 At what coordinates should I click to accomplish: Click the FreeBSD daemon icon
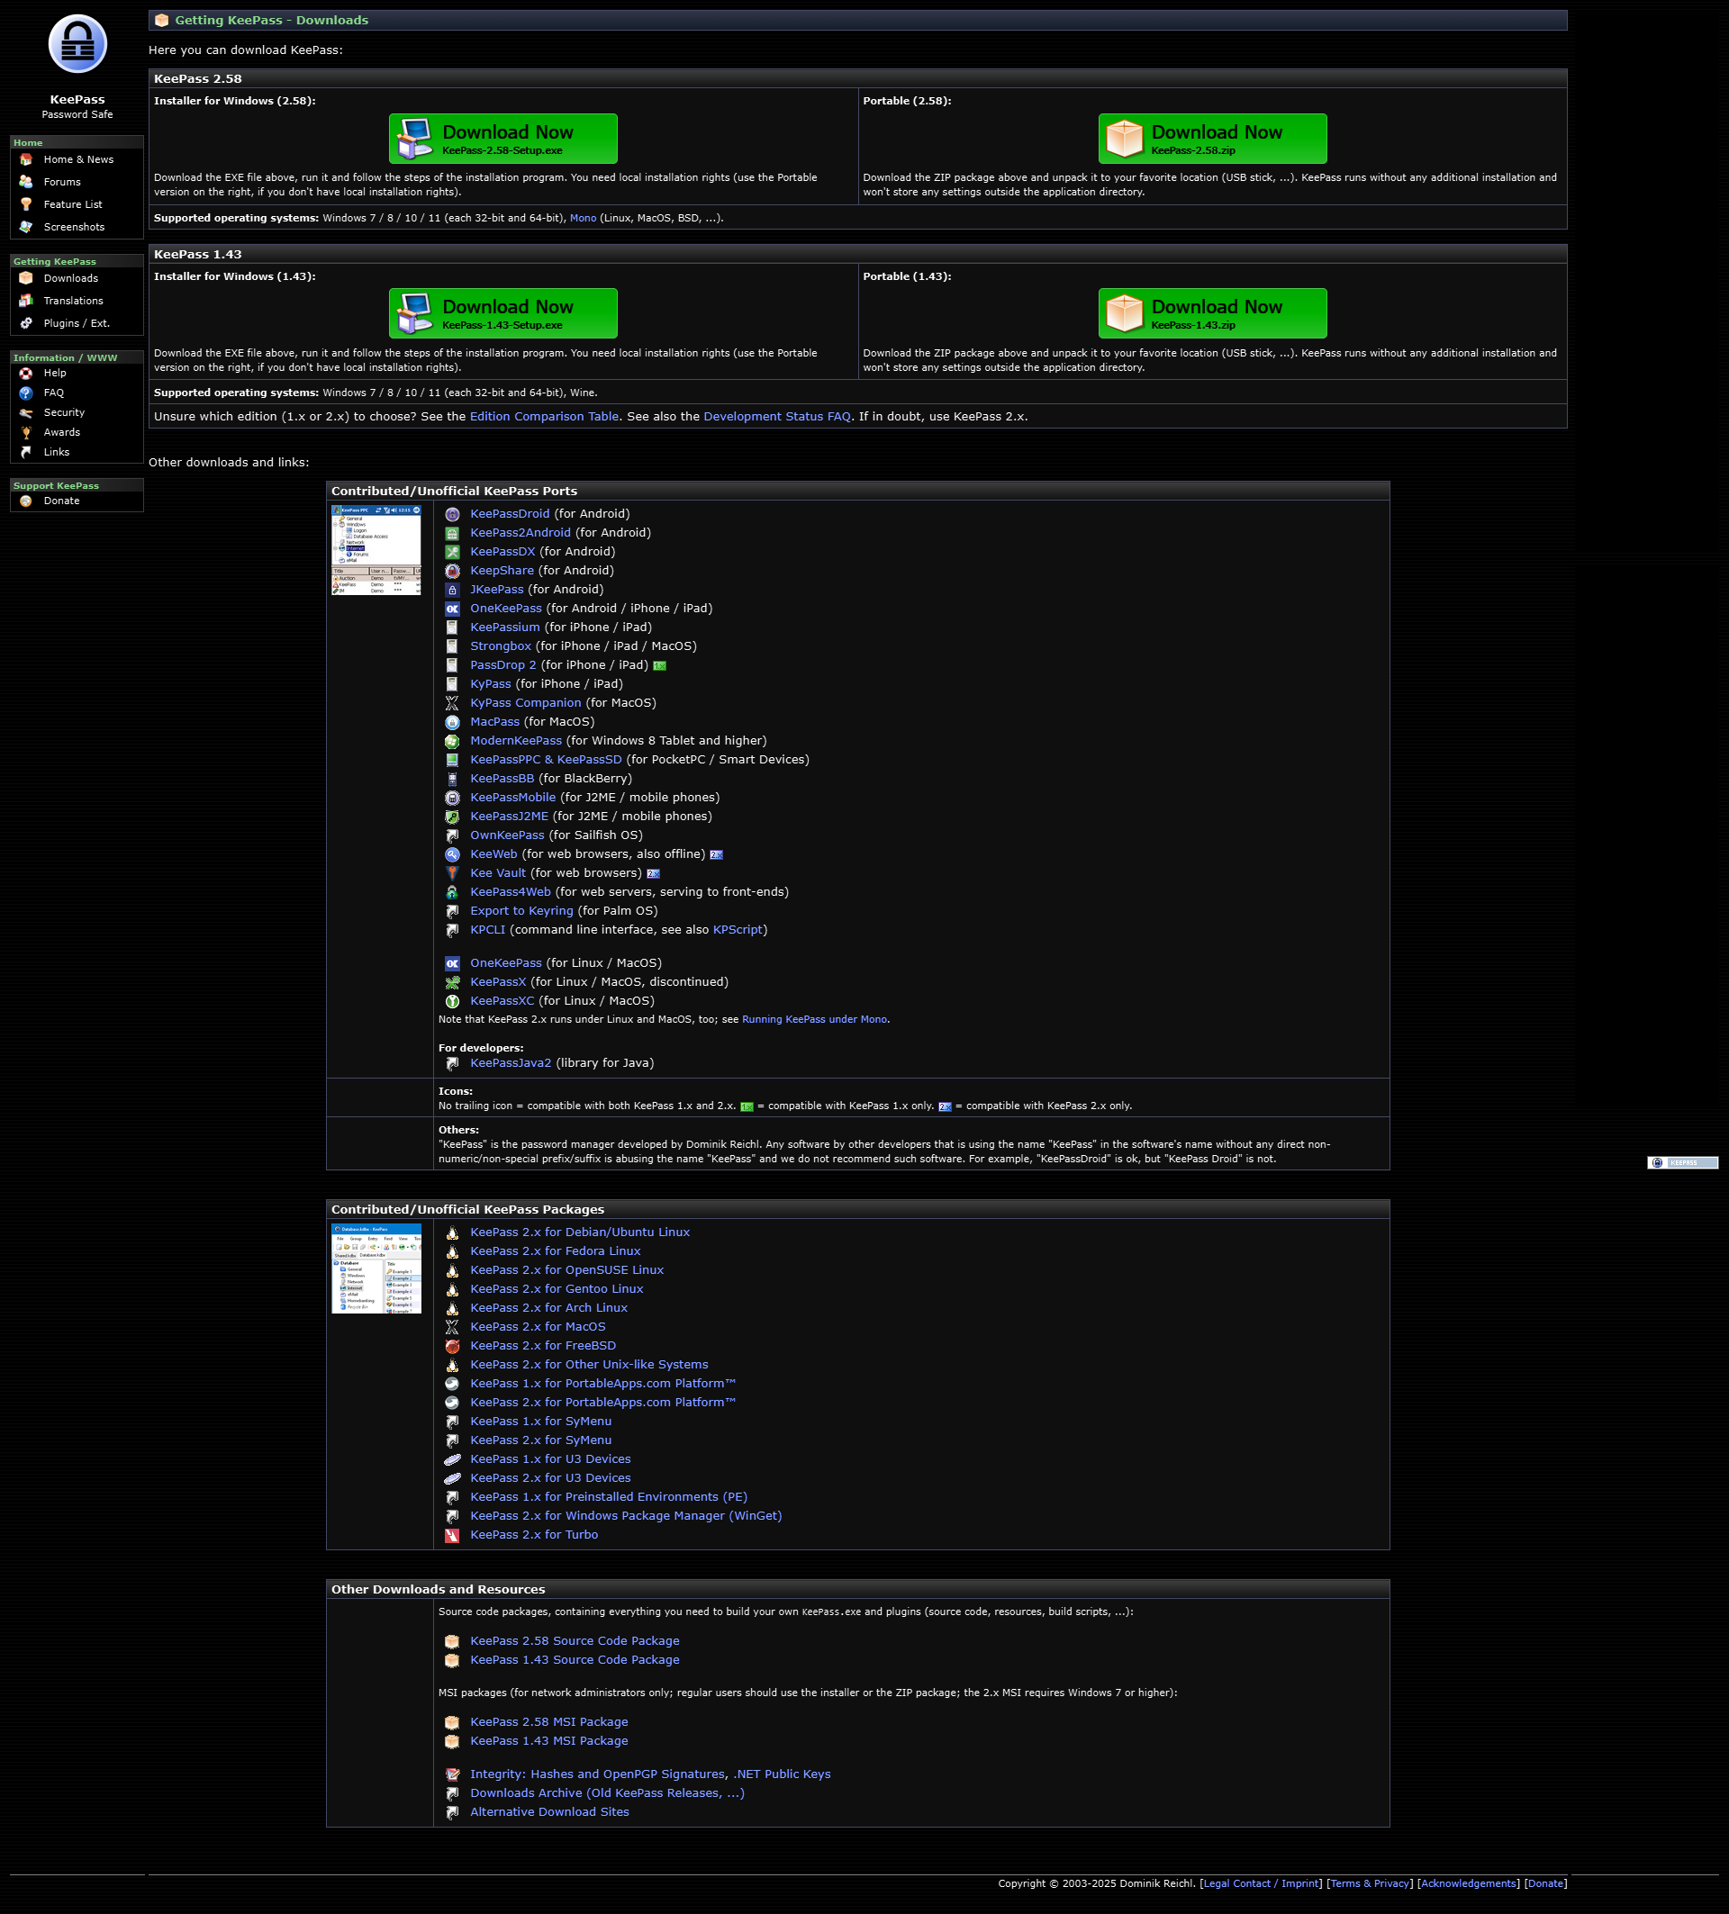(x=452, y=1346)
